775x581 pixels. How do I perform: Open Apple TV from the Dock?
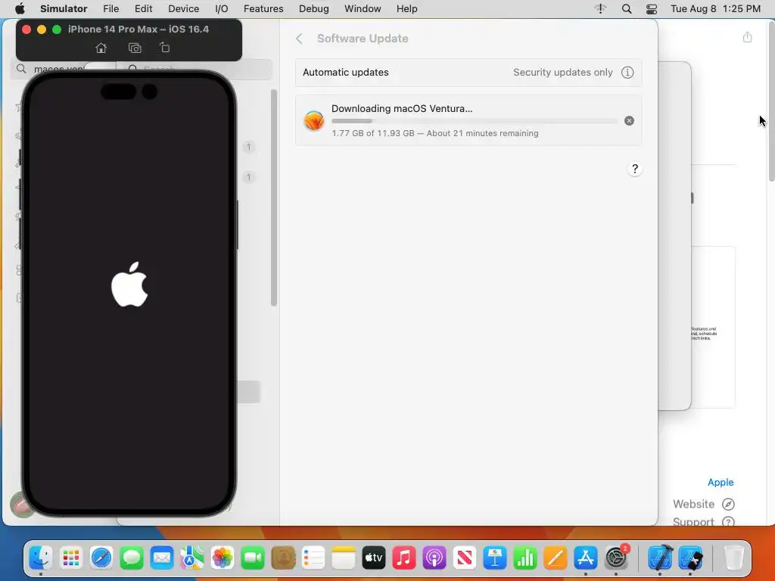pos(374,558)
